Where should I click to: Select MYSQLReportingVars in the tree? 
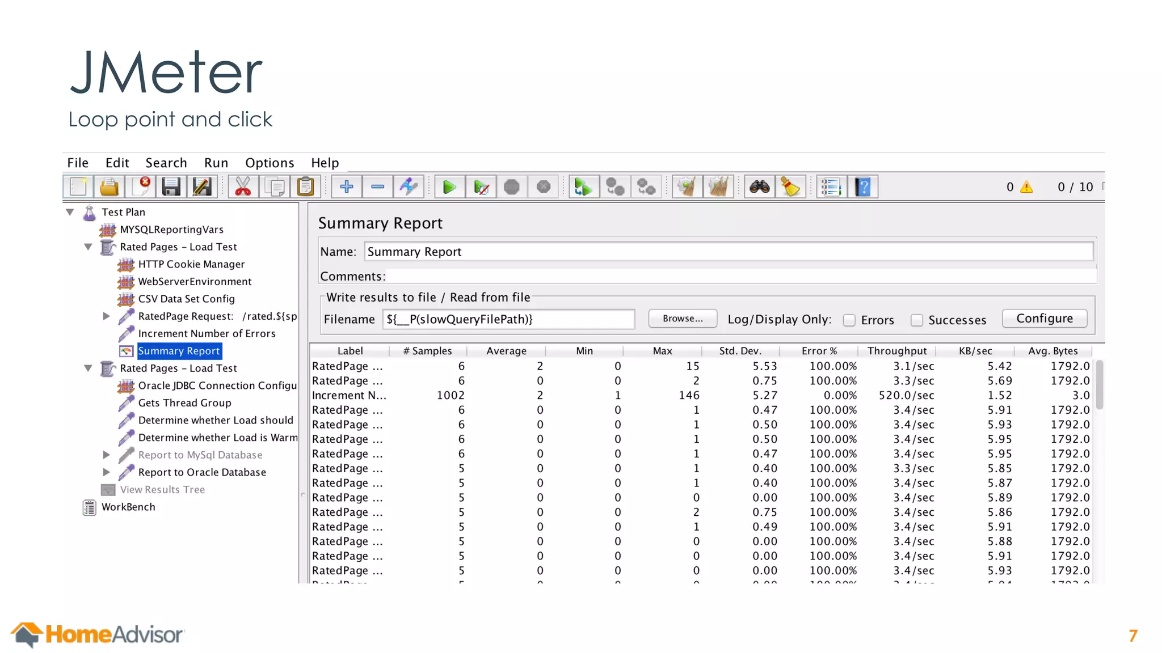pyautogui.click(x=171, y=230)
